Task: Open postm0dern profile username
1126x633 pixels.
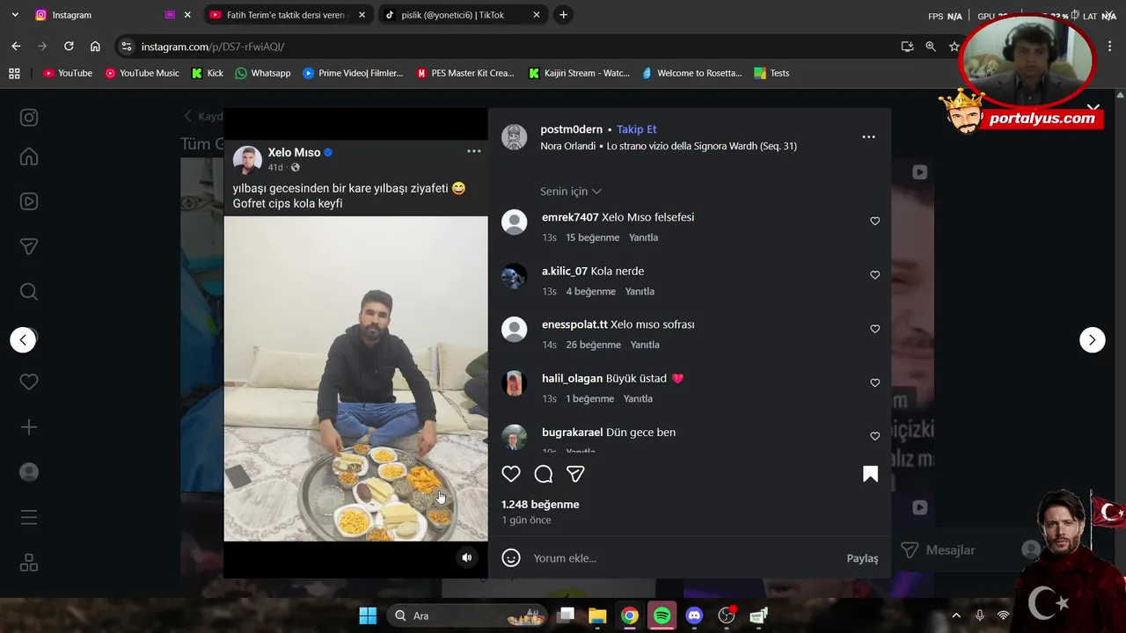Action: [572, 129]
